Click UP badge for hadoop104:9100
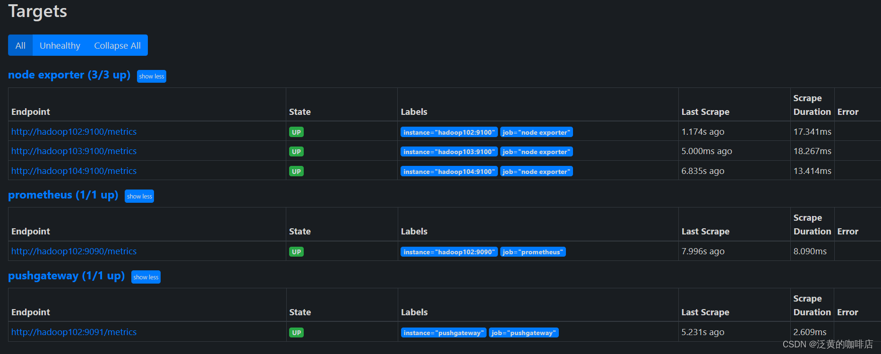The image size is (881, 354). pos(296,172)
